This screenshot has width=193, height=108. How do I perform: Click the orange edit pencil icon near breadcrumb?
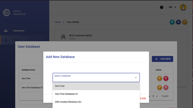coord(185,22)
